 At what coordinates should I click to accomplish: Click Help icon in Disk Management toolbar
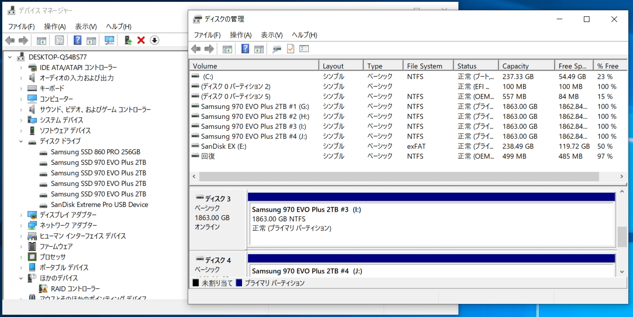coord(245,49)
